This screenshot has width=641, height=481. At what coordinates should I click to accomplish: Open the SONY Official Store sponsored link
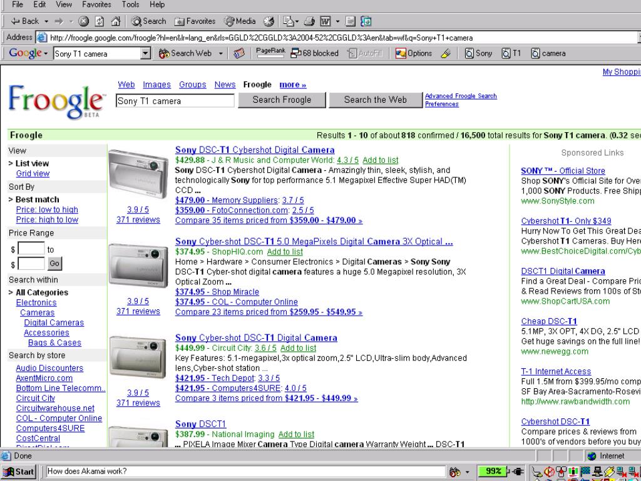(x=563, y=171)
